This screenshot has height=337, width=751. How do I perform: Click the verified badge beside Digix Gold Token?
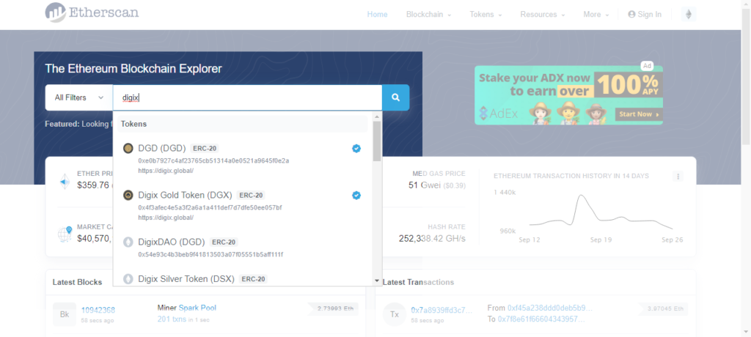point(356,196)
